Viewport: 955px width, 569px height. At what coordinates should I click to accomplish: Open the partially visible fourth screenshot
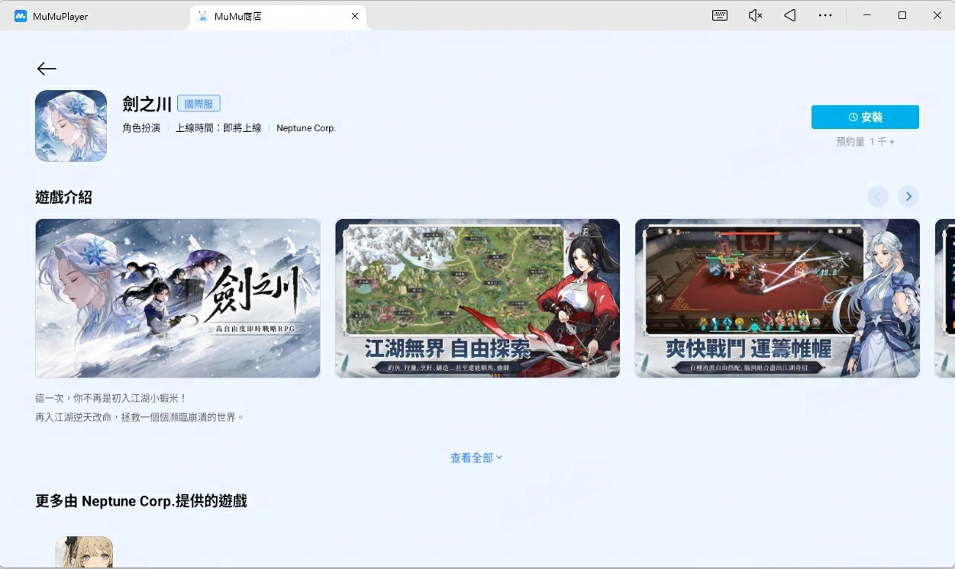pos(945,298)
